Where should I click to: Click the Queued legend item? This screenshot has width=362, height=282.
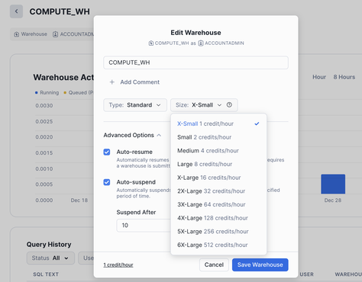coord(79,92)
